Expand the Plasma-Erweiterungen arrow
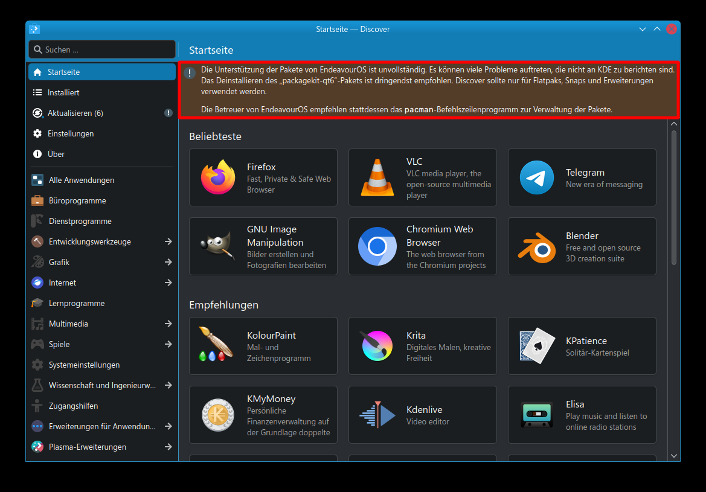The width and height of the screenshot is (706, 492). click(x=168, y=447)
